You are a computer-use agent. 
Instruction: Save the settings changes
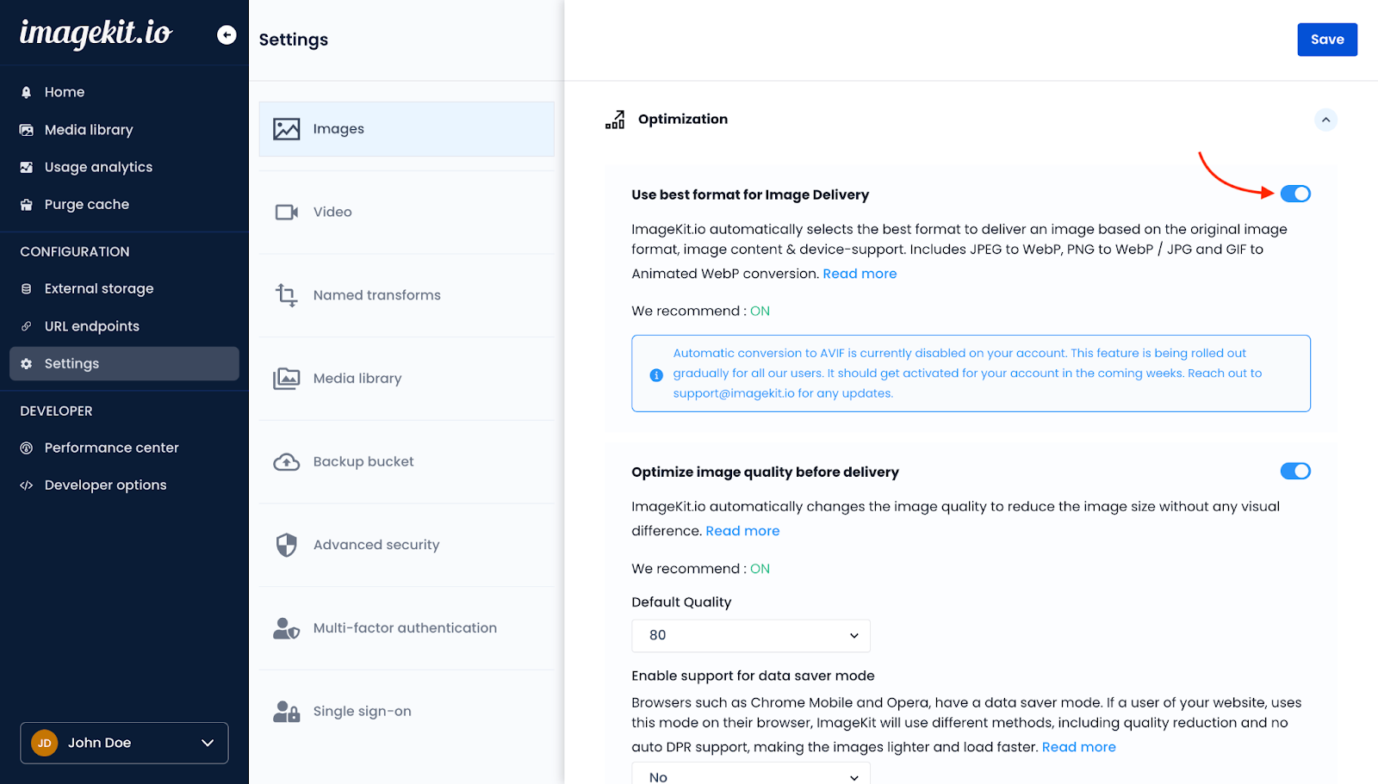1326,40
